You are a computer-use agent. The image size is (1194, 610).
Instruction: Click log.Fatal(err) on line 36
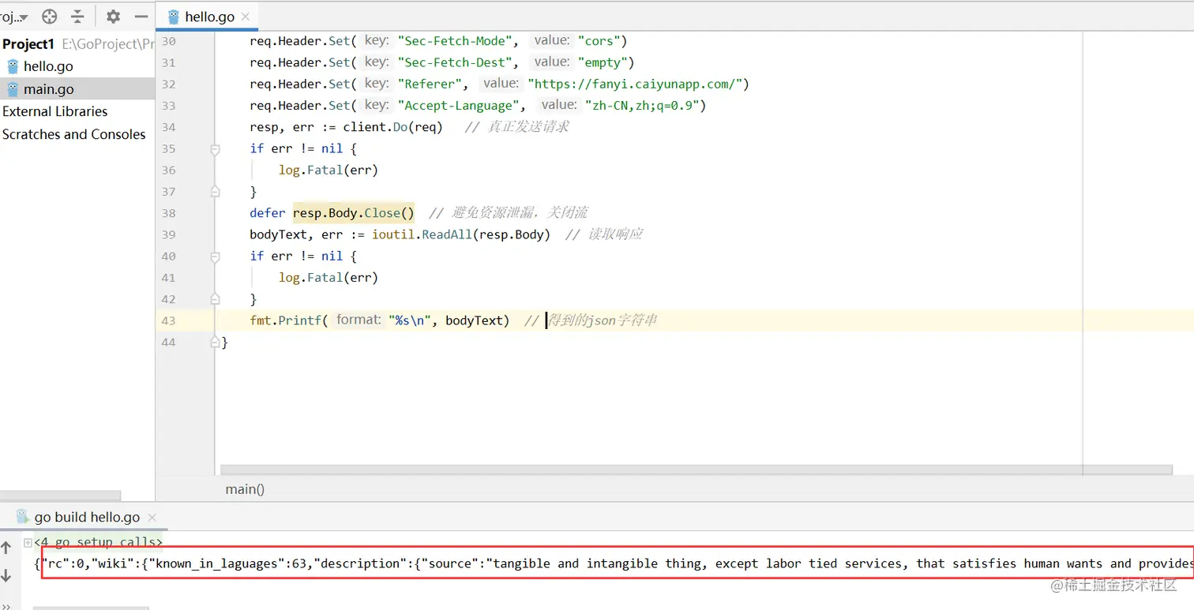click(329, 170)
